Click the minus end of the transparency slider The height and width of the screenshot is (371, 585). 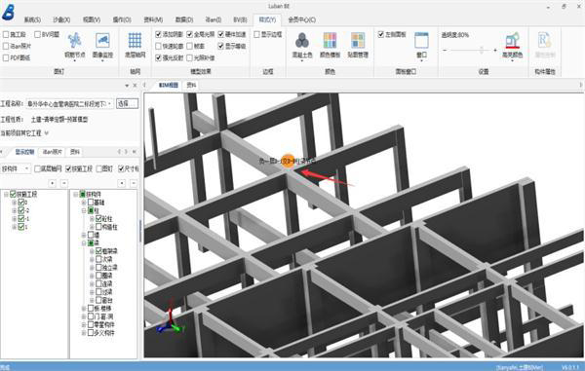pos(445,50)
